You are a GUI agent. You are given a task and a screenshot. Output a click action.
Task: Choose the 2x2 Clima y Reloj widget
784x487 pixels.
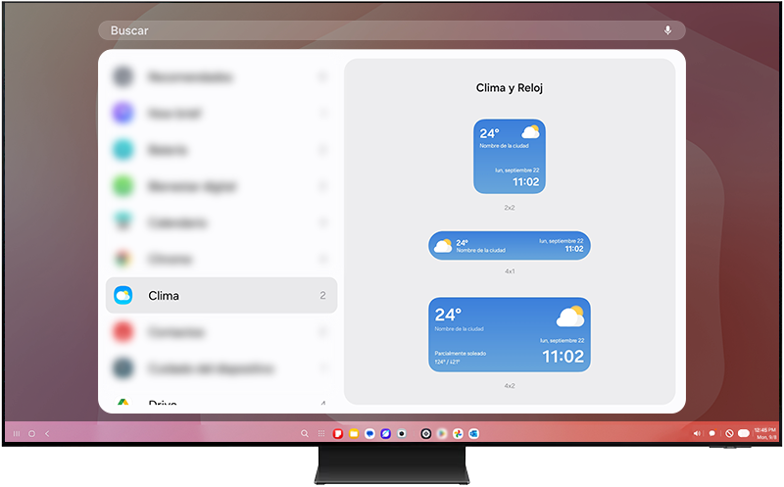[509, 157]
